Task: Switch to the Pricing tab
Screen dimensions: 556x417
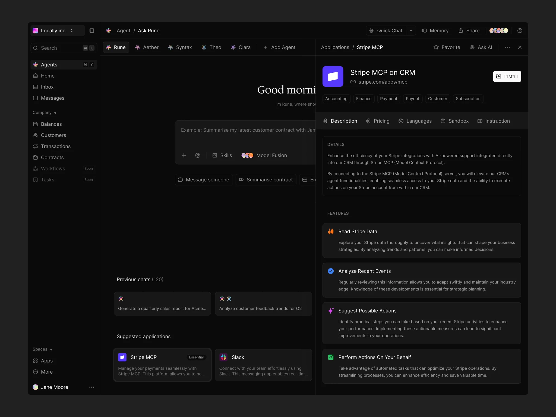Action: (378, 121)
